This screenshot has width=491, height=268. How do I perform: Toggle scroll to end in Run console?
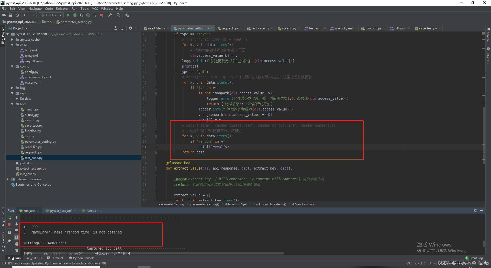point(17,237)
